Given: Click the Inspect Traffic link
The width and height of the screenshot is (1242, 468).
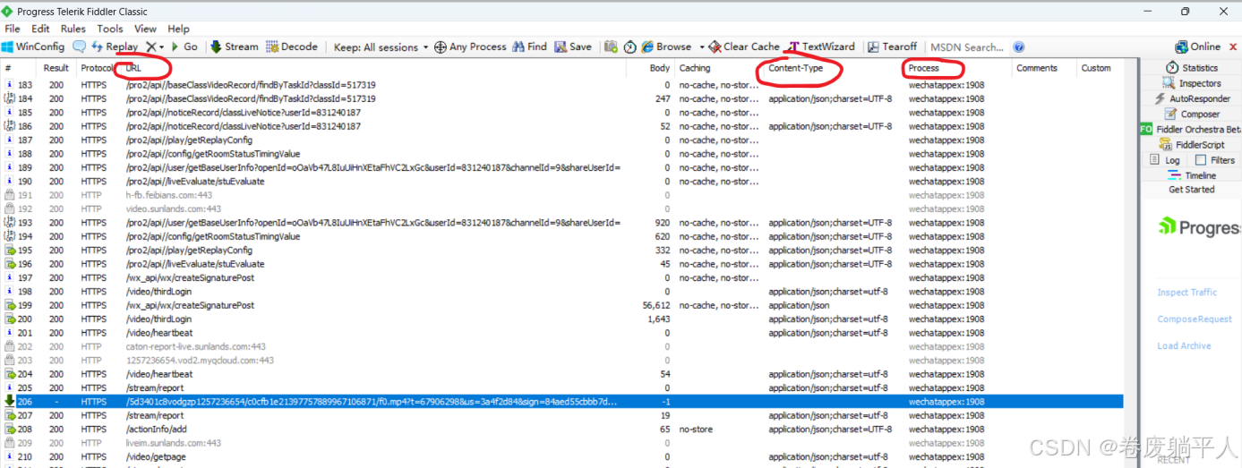Looking at the screenshot, I should click(x=1186, y=292).
